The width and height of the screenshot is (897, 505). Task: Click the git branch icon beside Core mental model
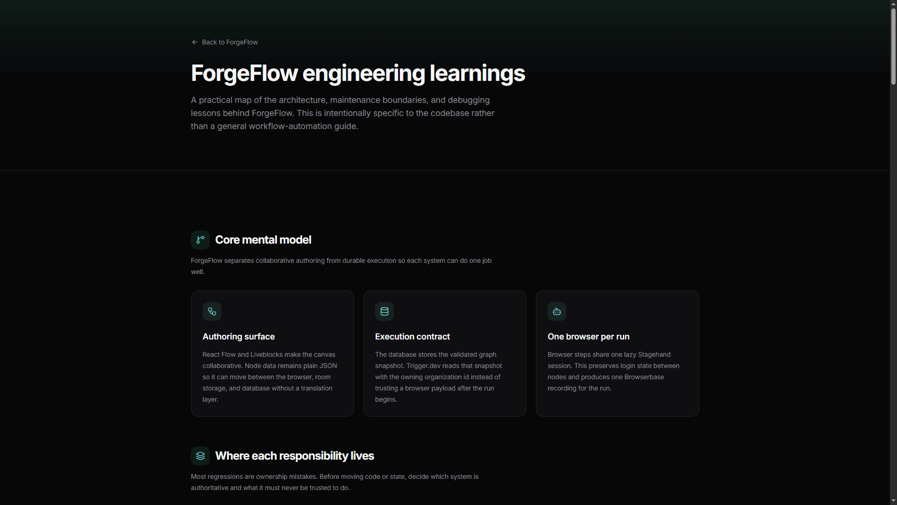click(200, 240)
